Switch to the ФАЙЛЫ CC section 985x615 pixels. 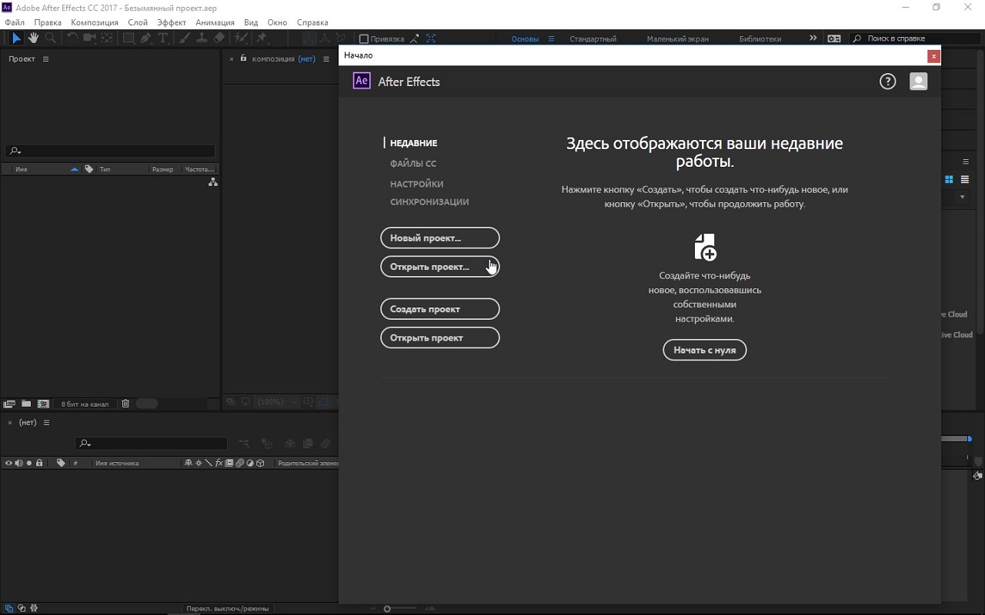(x=412, y=164)
